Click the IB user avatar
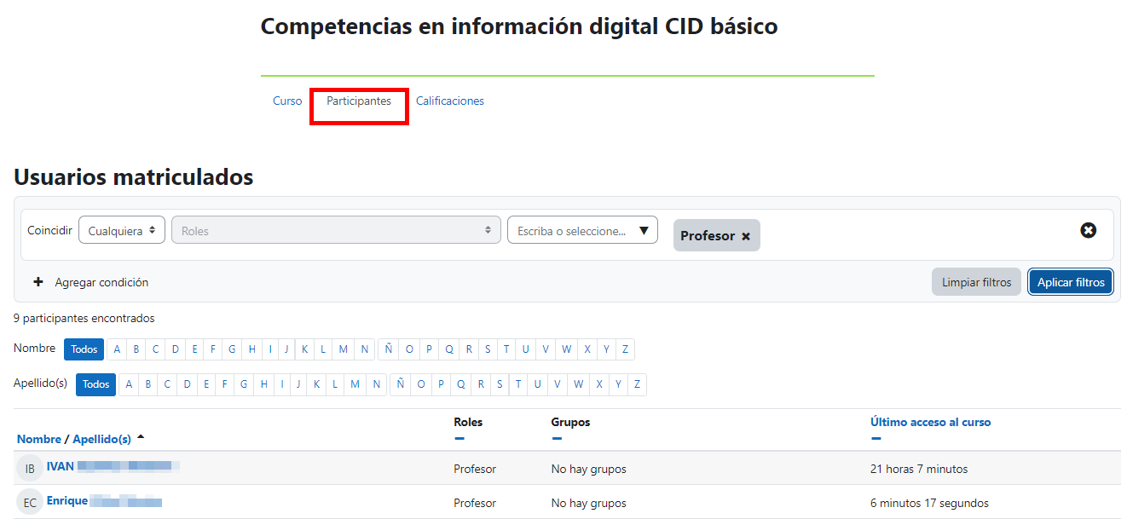The image size is (1127, 519). [x=30, y=468]
